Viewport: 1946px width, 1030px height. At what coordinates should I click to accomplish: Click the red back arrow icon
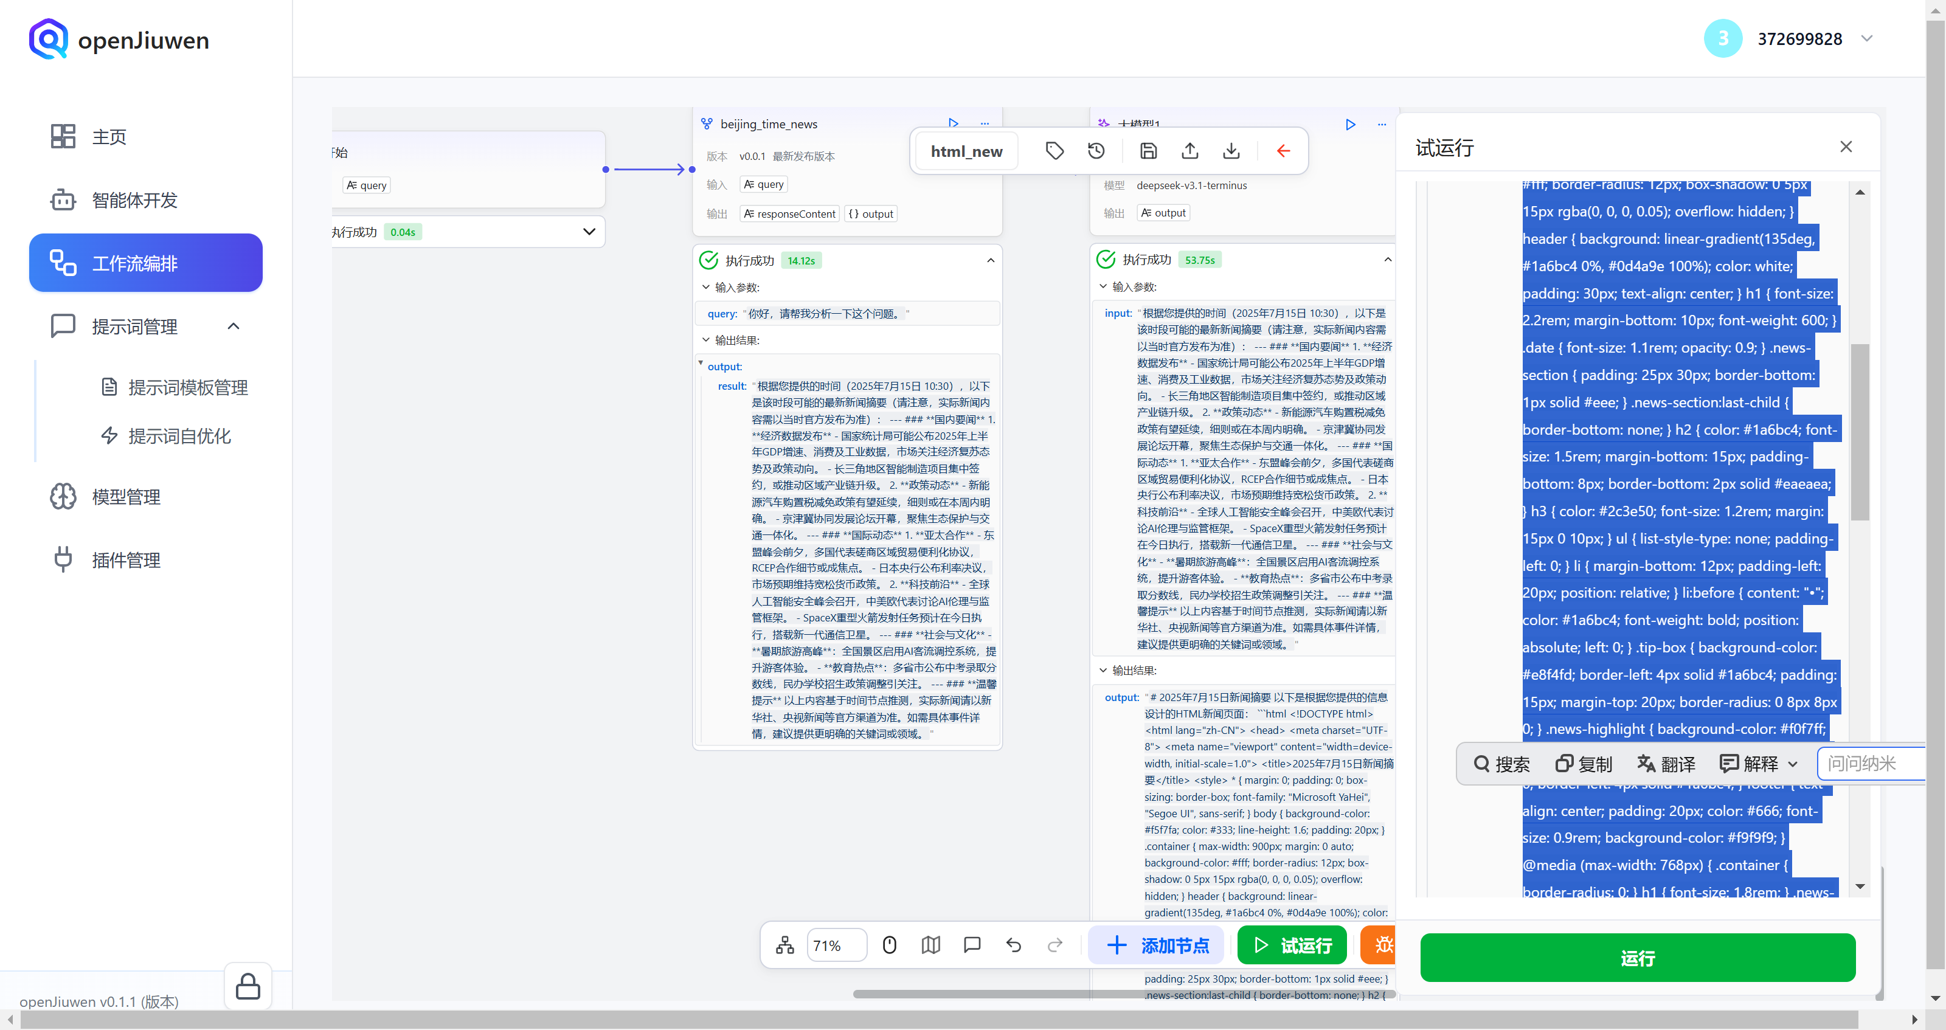coord(1283,151)
